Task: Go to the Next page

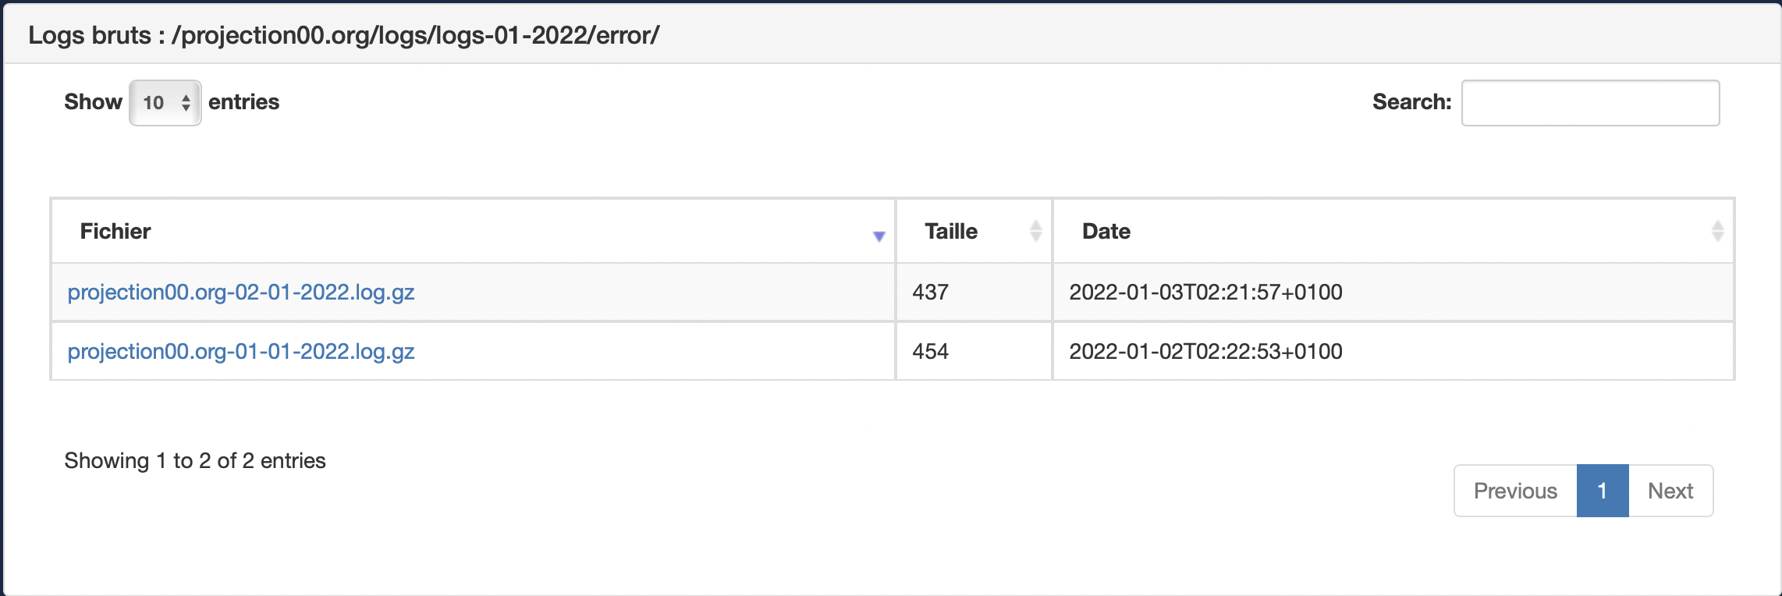Action: [1670, 491]
